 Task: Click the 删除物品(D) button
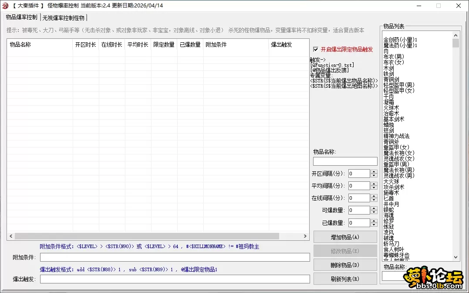(345, 265)
